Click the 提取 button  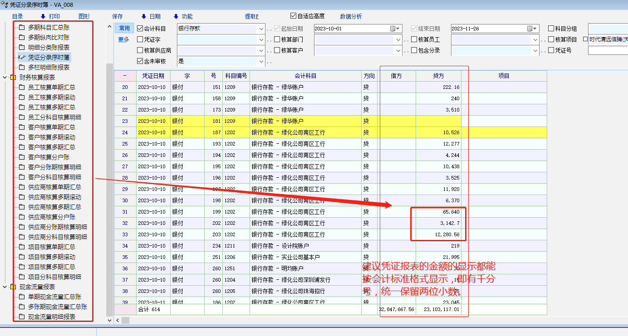click(251, 16)
